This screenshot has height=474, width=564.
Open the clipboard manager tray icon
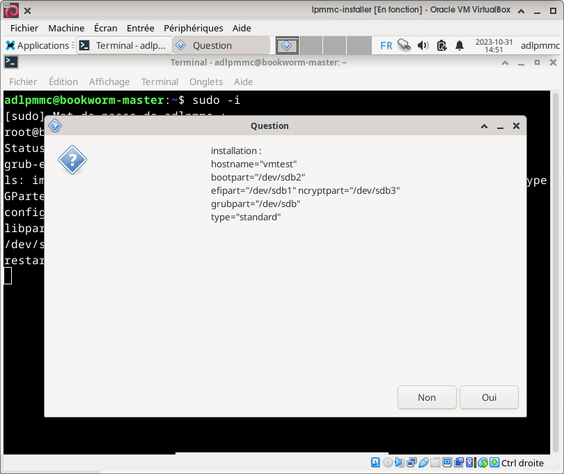[x=441, y=45]
